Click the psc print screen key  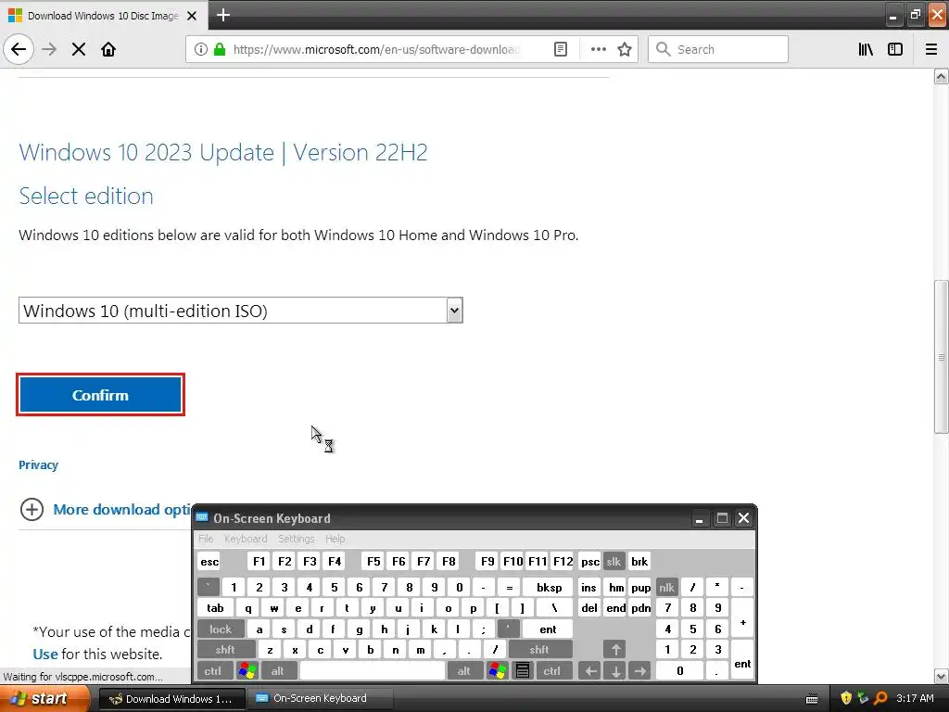[x=590, y=561]
